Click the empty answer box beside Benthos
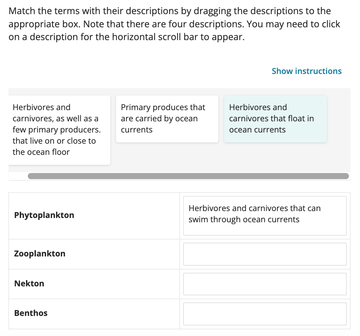Image resolution: width=360 pixels, height=336 pixels. 265,314
